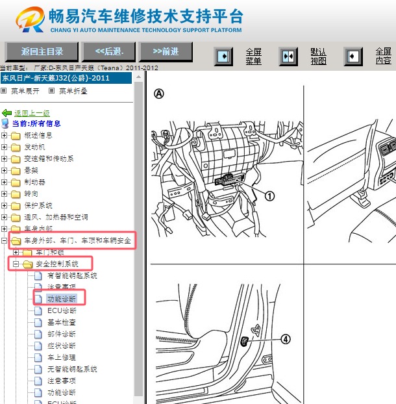This screenshot has height=404, width=396.
Task: Click the 全屏菜单 panel toggle icon
Action: pyautogui.click(x=223, y=57)
